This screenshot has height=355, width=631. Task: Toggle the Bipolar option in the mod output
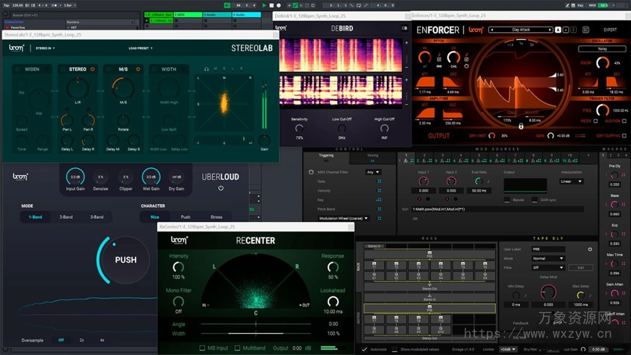(x=507, y=200)
